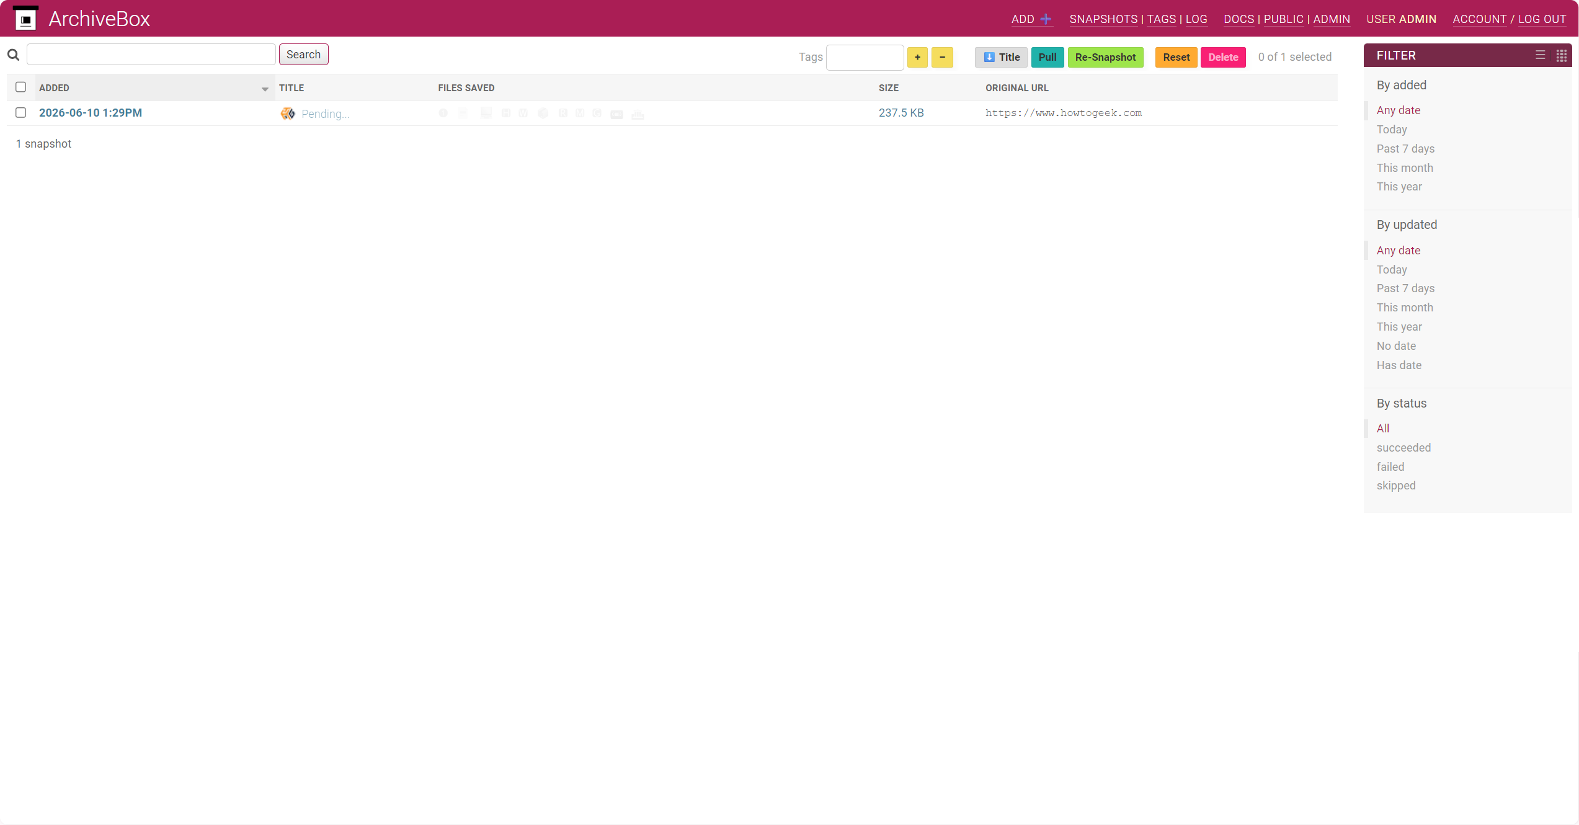Viewport: 1579px width, 825px height.
Task: Tick the checkbox for the 2026-06-10 snapshot
Action: point(20,112)
